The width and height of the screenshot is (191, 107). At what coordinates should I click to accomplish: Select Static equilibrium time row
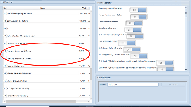[47, 66]
